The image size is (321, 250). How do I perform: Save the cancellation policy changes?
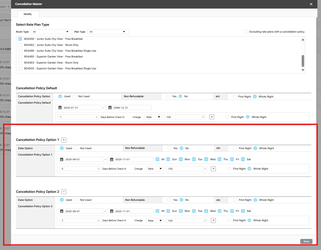click(x=306, y=241)
